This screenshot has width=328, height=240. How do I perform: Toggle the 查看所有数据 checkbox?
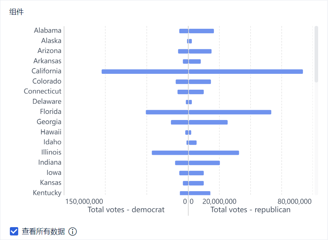(14, 231)
